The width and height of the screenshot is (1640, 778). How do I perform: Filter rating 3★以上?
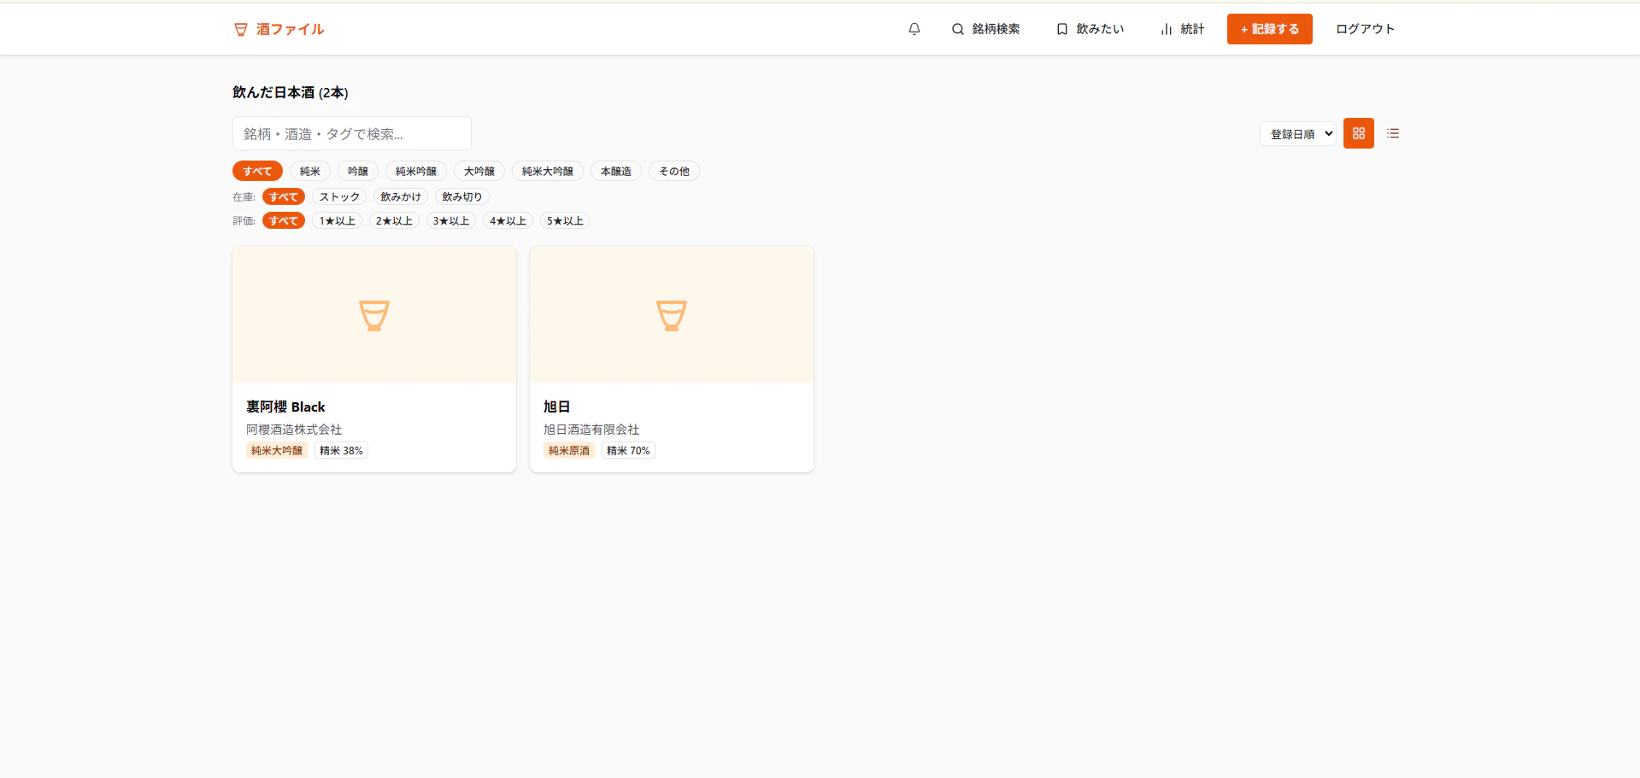(x=451, y=220)
